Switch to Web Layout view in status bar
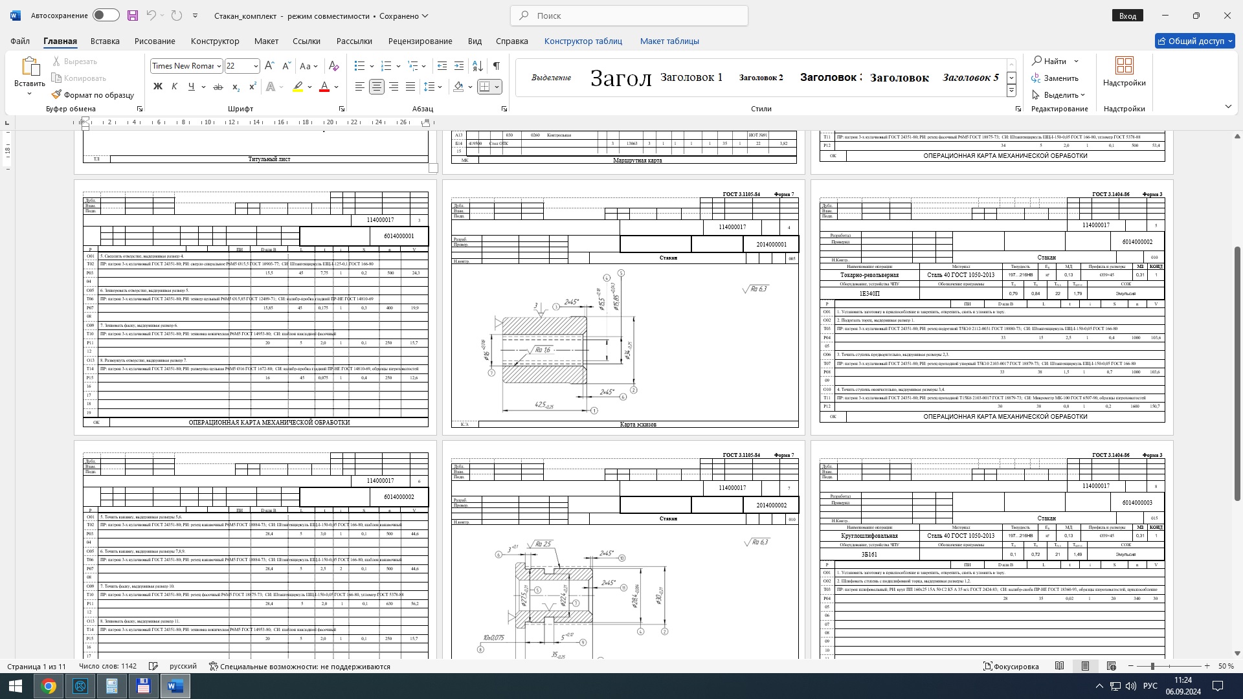 [x=1111, y=666]
